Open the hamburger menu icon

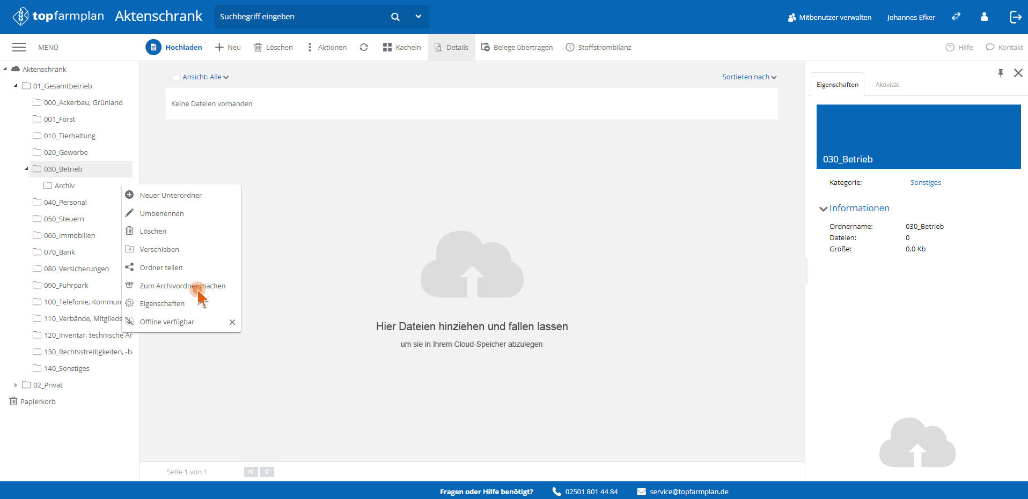19,47
